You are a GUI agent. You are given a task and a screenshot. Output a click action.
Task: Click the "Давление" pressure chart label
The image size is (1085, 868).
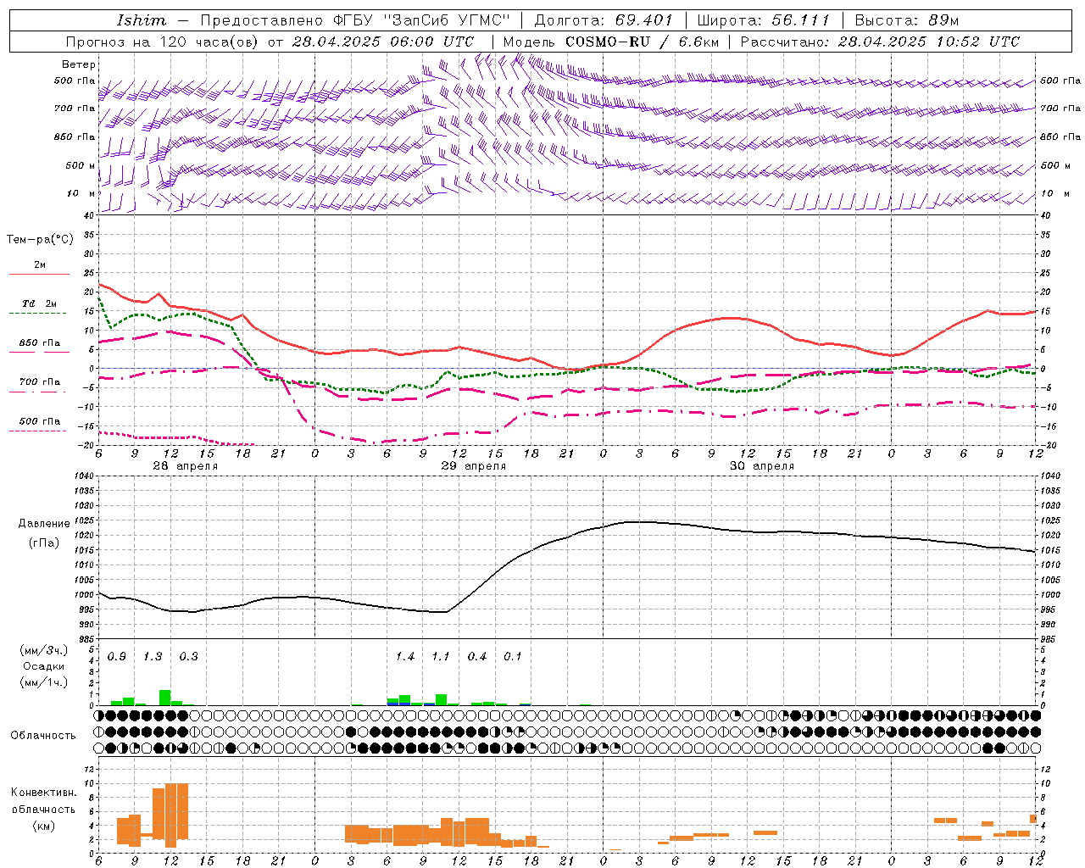44,524
